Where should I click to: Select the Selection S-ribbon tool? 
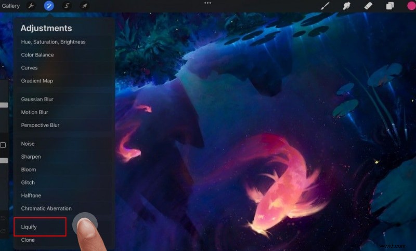click(67, 6)
